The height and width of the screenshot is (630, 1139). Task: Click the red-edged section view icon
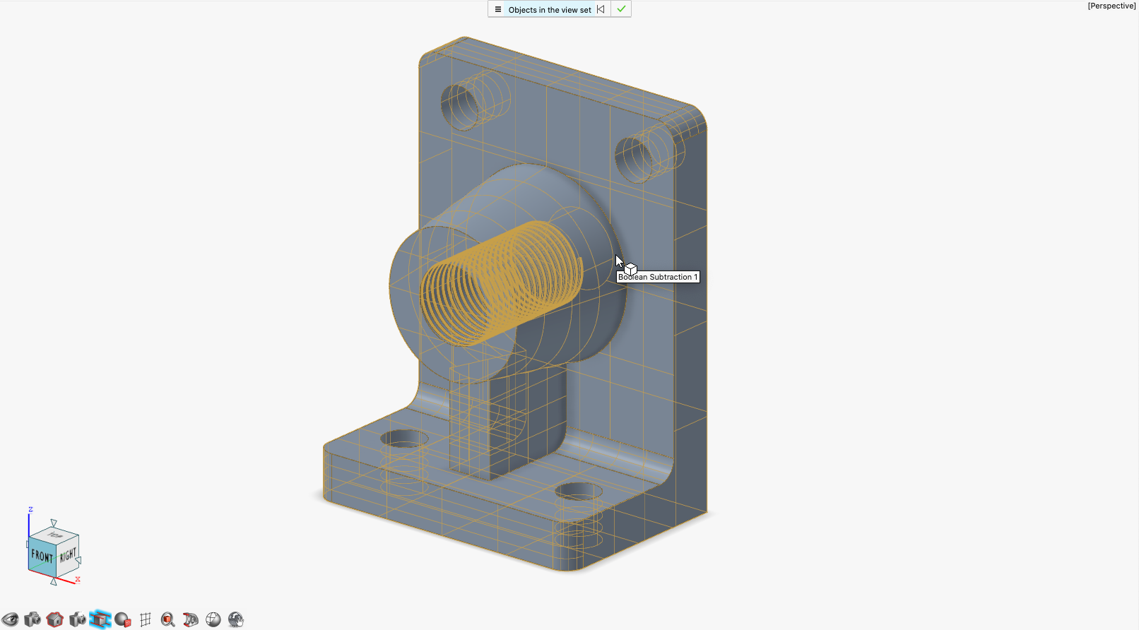[191, 619]
